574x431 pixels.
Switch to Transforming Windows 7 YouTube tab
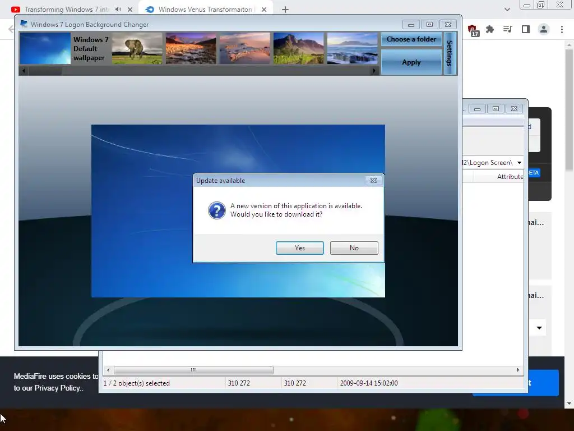(67, 10)
